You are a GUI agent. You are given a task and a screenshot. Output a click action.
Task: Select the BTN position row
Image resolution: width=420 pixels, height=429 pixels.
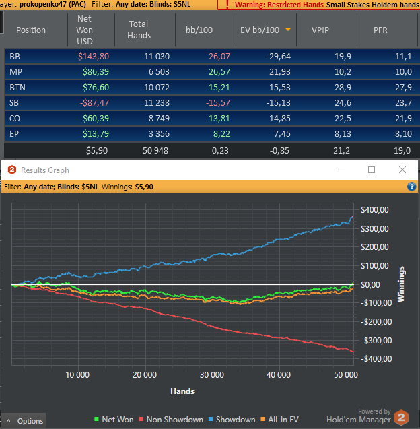(x=213, y=88)
